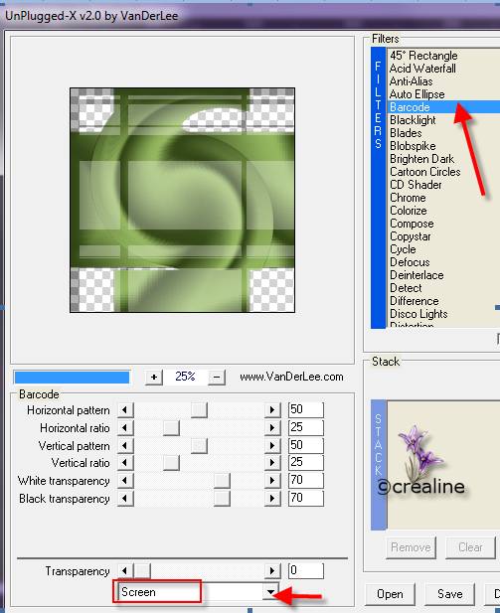Select the Chrome filter in list

click(408, 198)
